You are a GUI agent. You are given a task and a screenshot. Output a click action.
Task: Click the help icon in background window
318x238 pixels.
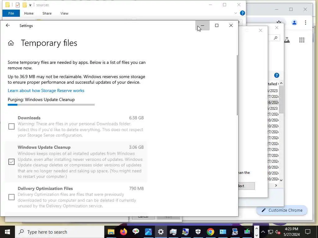coord(277,75)
